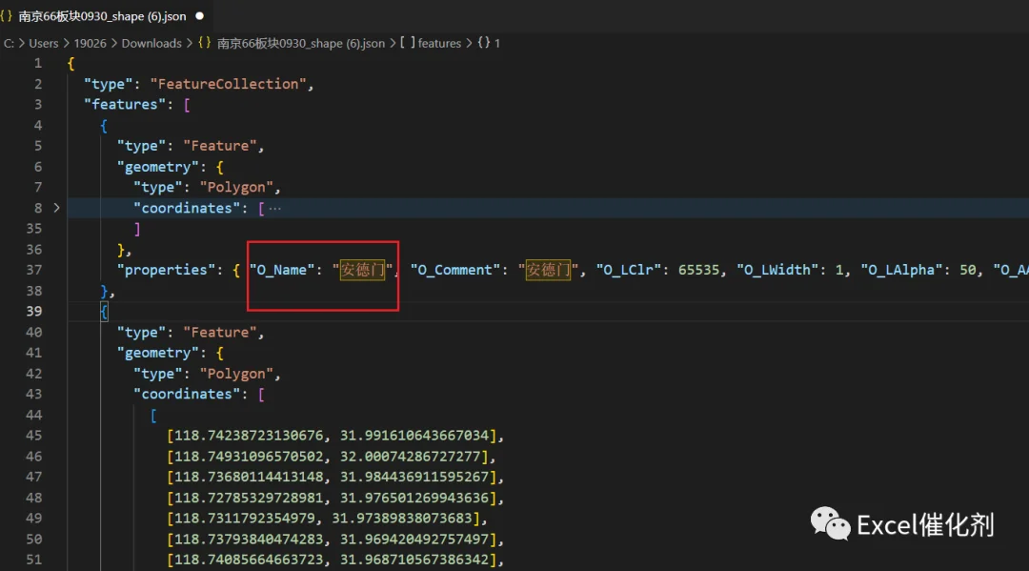
Task: Click the "O_Comment" key on line 37
Action: click(454, 270)
